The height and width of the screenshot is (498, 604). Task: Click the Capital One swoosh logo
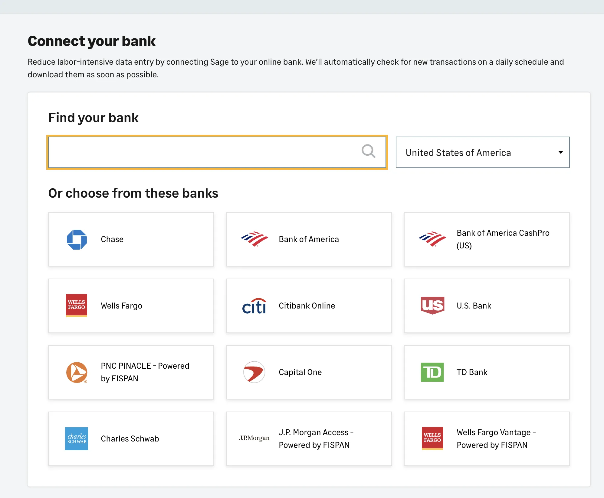tap(254, 372)
